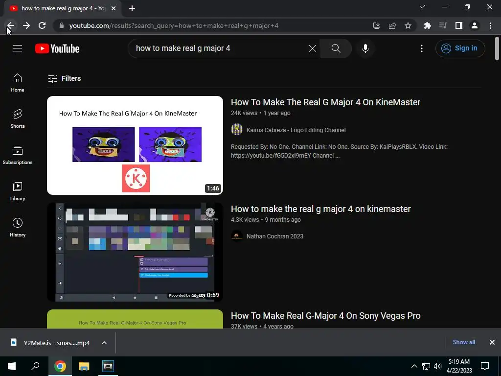
Task: Search with your voice microphone
Action: tap(365, 48)
